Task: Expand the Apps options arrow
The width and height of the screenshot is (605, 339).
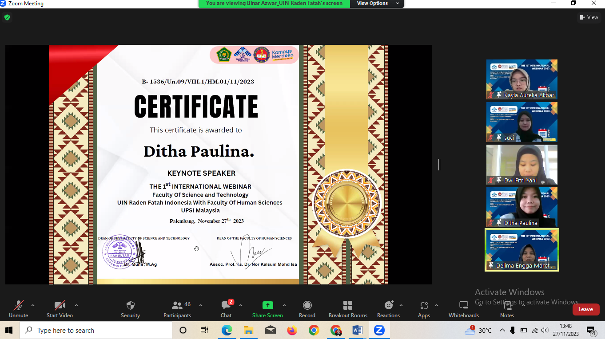Action: 436,305
